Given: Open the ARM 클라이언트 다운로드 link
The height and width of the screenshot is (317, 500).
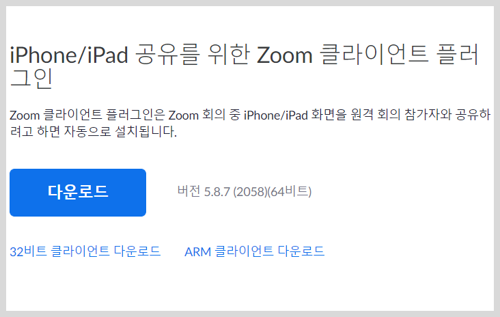Looking at the screenshot, I should pyautogui.click(x=255, y=251).
